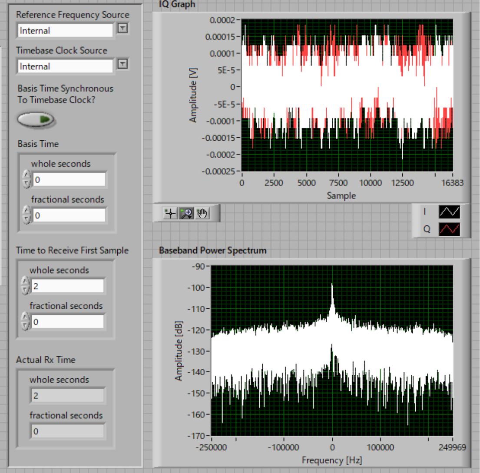Open Timebase Clock Source dropdown arrow

pos(123,64)
